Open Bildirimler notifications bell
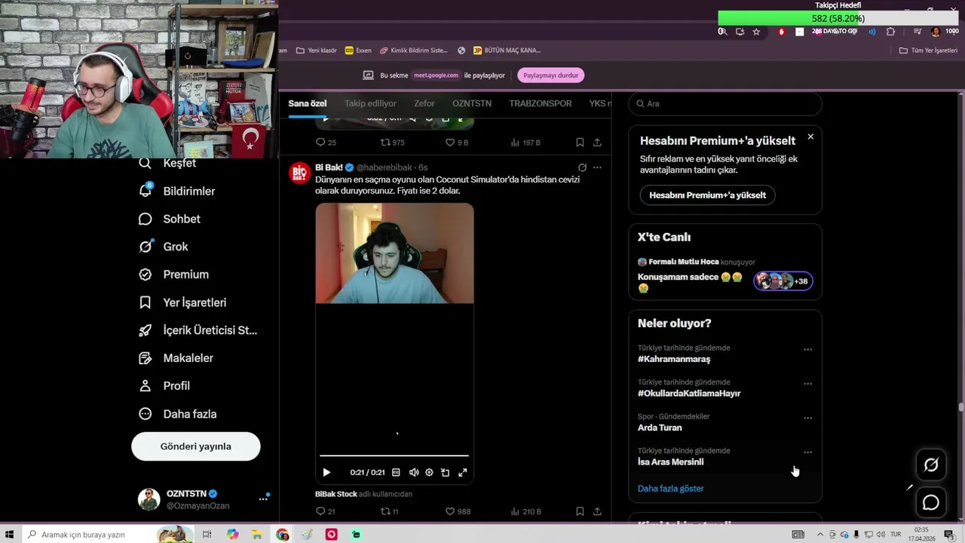Image resolution: width=965 pixels, height=543 pixels. coord(146,191)
